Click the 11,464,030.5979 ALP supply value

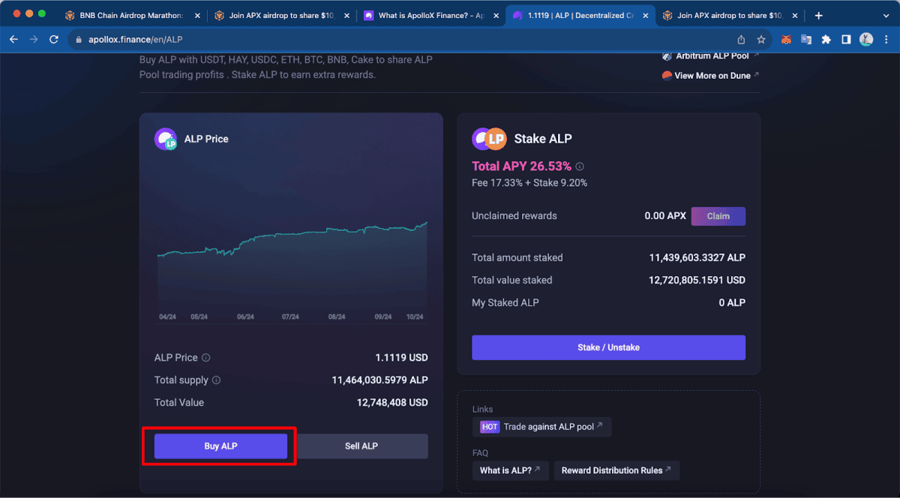[379, 380]
